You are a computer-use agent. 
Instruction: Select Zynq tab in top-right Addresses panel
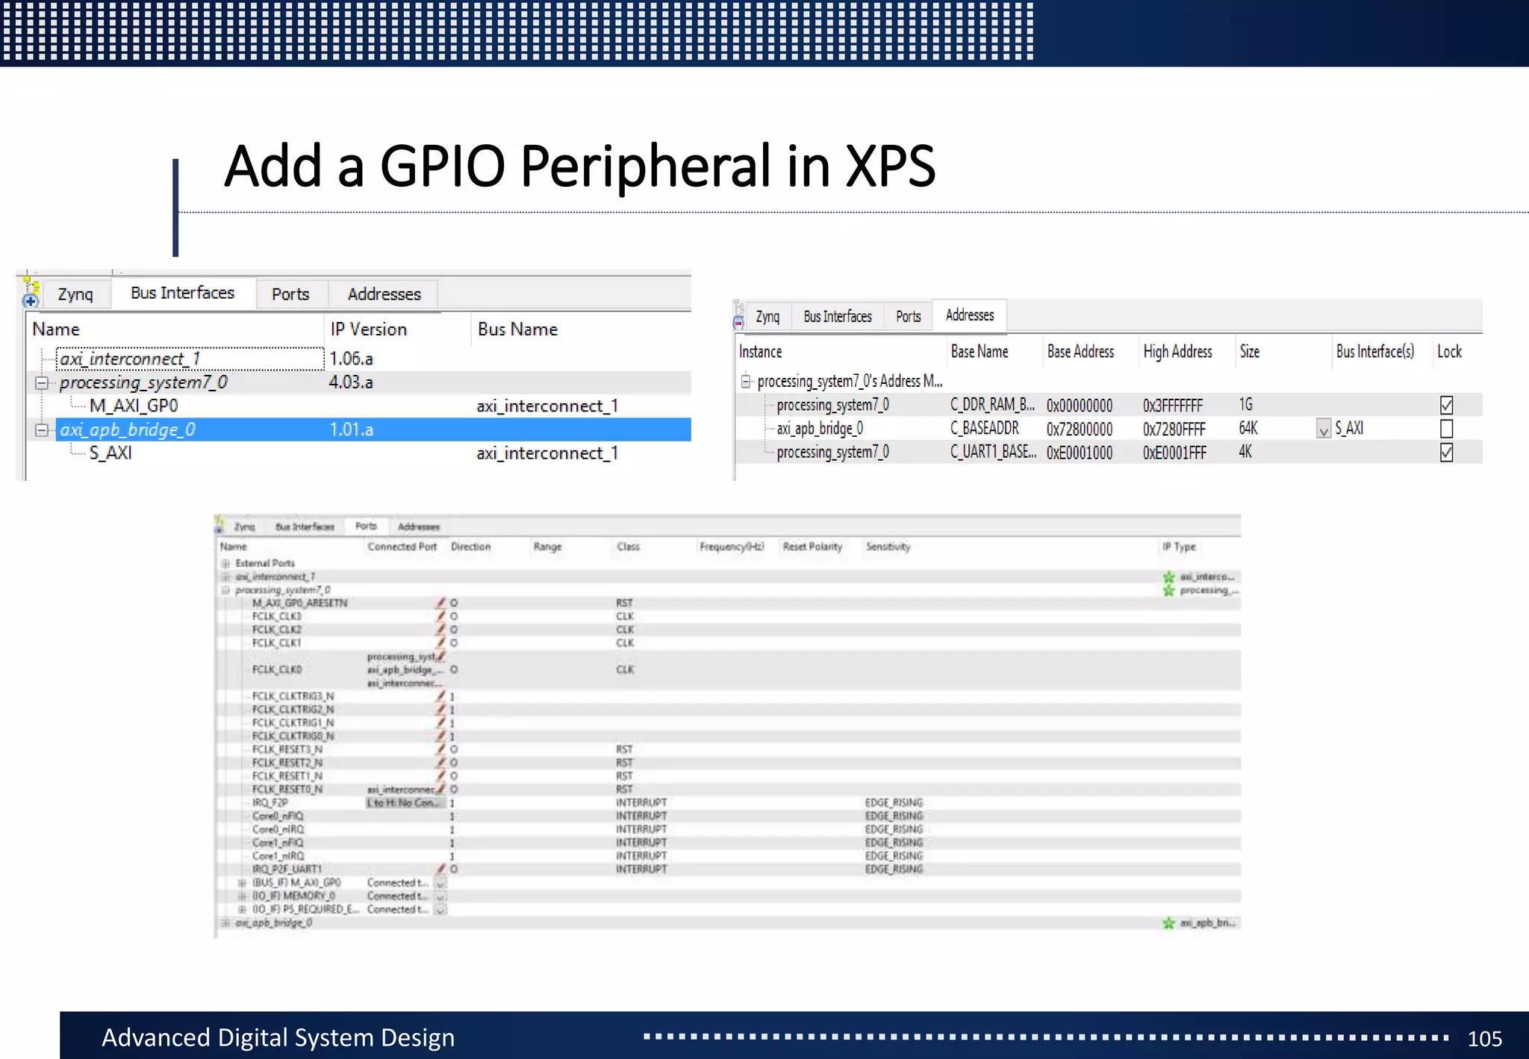coord(767,317)
